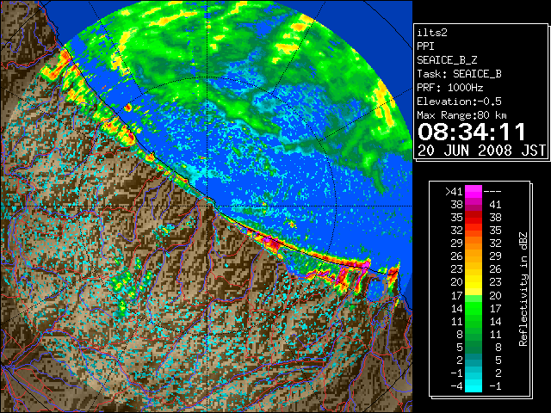This screenshot has width=551, height=413.
Task: Click the '---' legend label
Action: (492, 191)
